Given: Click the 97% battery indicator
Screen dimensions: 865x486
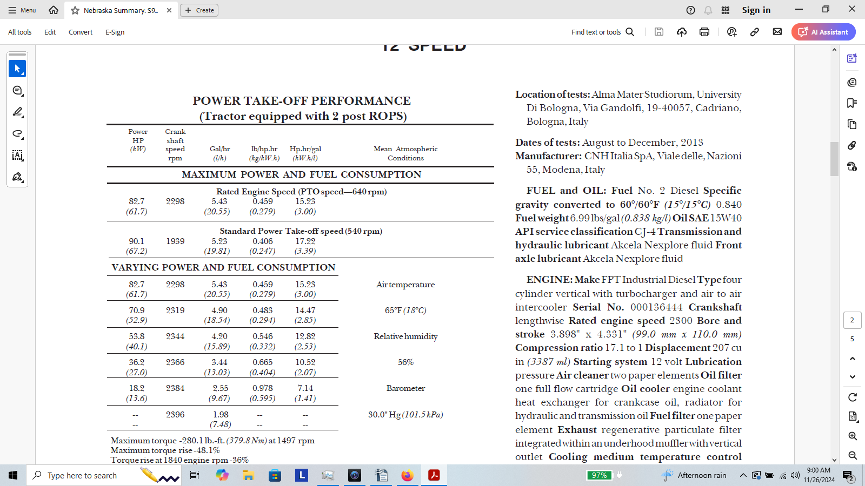Looking at the screenshot, I should [599, 475].
